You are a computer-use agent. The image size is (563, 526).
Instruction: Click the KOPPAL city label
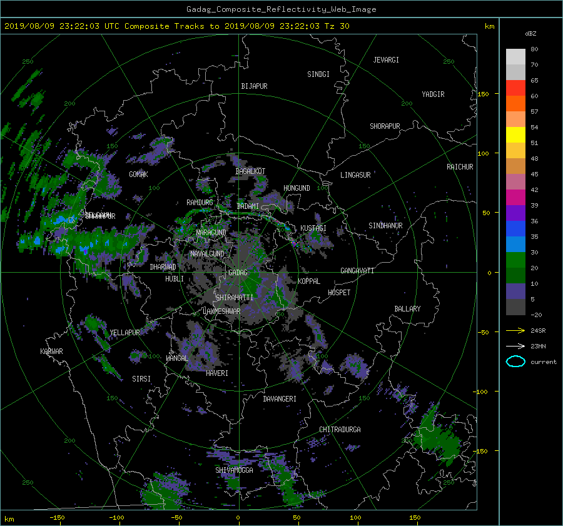click(309, 281)
